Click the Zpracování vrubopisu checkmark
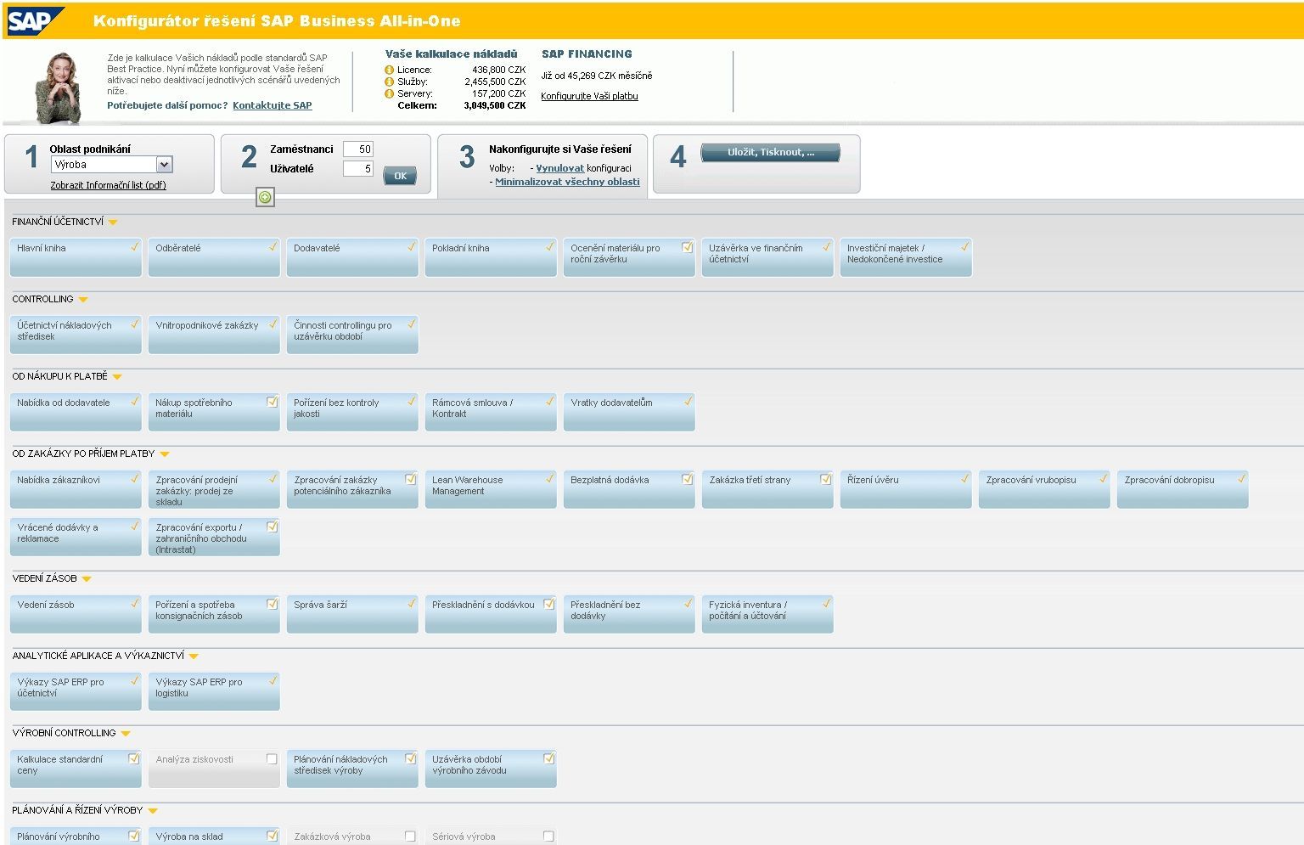 coord(1104,478)
